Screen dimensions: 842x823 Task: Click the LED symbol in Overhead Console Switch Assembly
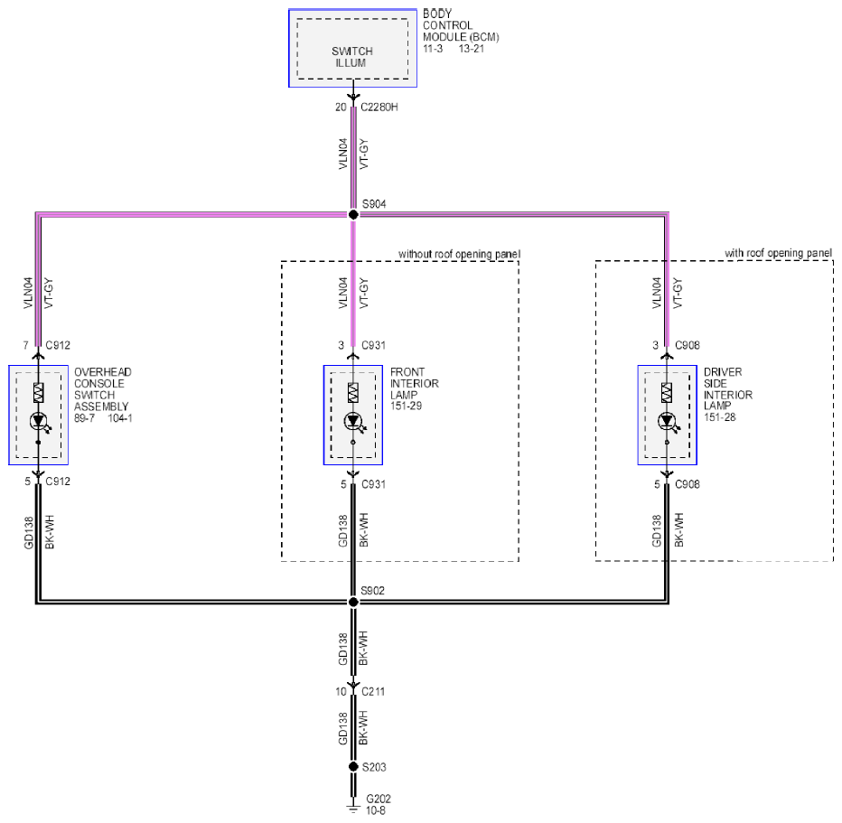[39, 422]
